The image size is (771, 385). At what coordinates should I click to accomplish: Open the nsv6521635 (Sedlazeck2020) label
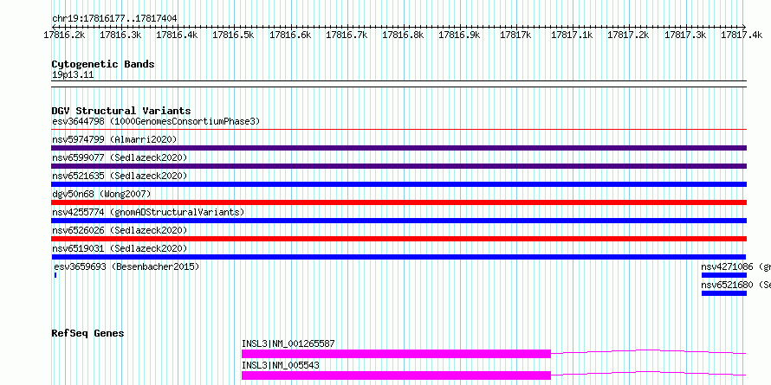coord(120,176)
